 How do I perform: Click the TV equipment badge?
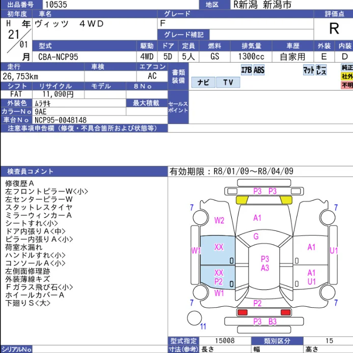[228, 82]
